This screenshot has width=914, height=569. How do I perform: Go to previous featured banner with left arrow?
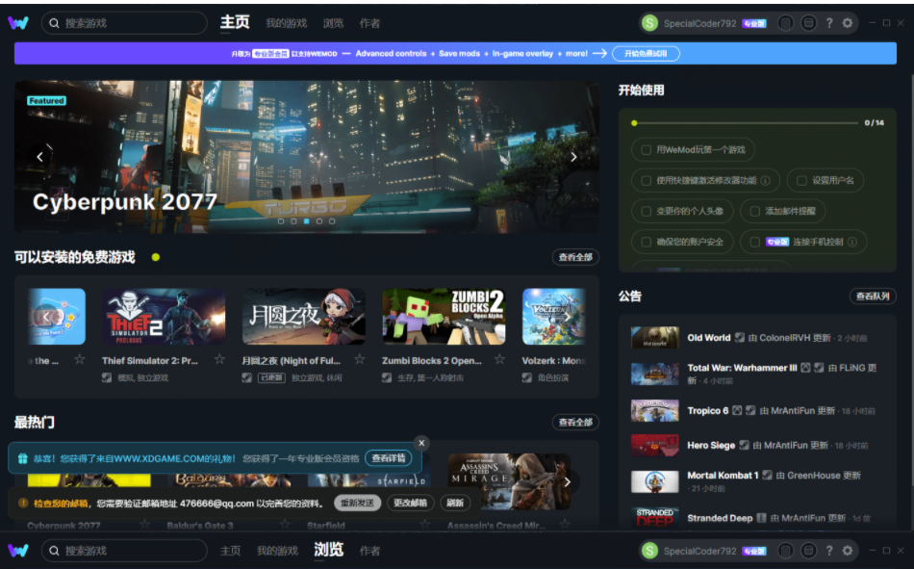point(39,156)
